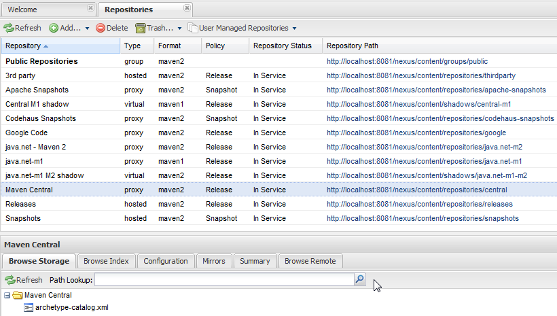Switch to the Browse Index tab
The image size is (557, 316).
point(105,261)
